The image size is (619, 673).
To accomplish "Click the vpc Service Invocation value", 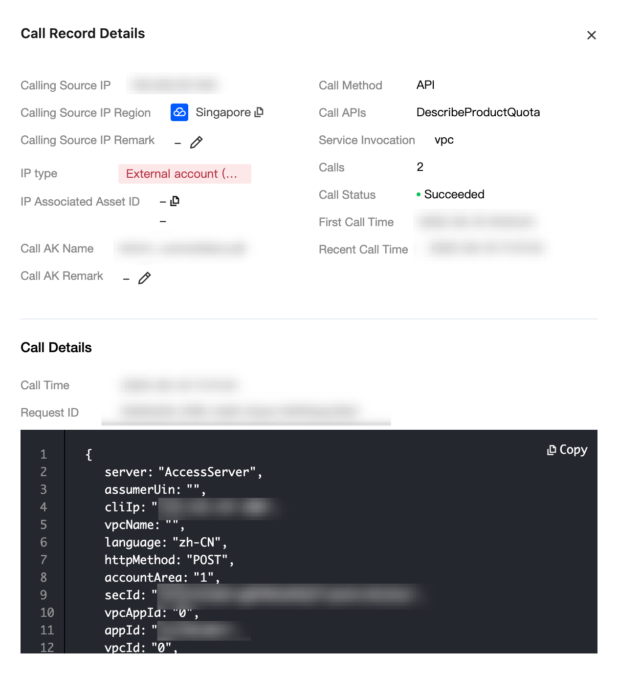I will coord(444,140).
